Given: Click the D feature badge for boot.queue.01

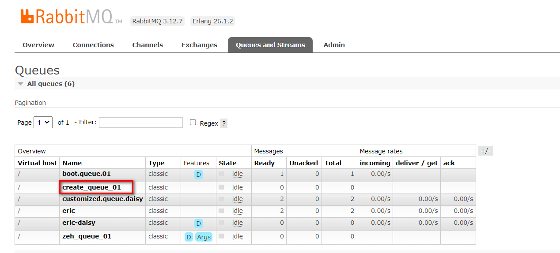Looking at the screenshot, I should 198,175.
